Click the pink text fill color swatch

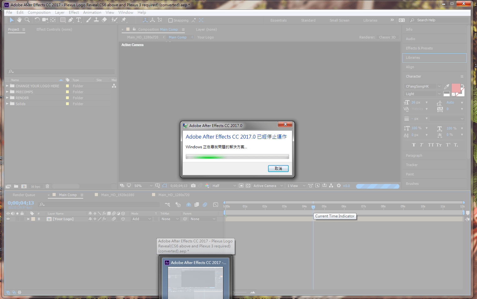tap(456, 88)
